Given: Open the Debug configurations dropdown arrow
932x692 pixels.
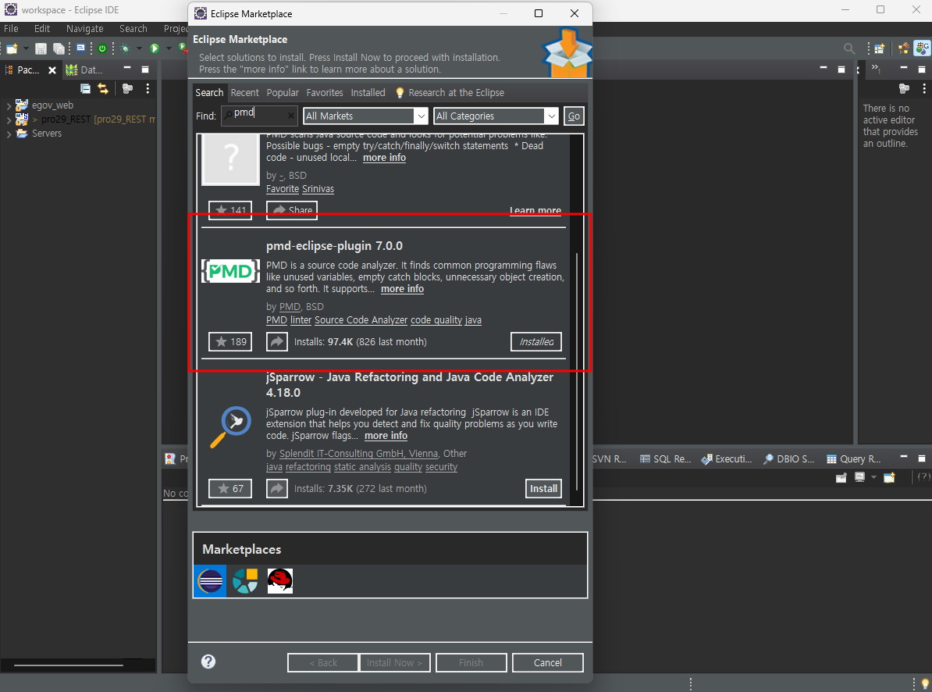Looking at the screenshot, I should point(139,48).
